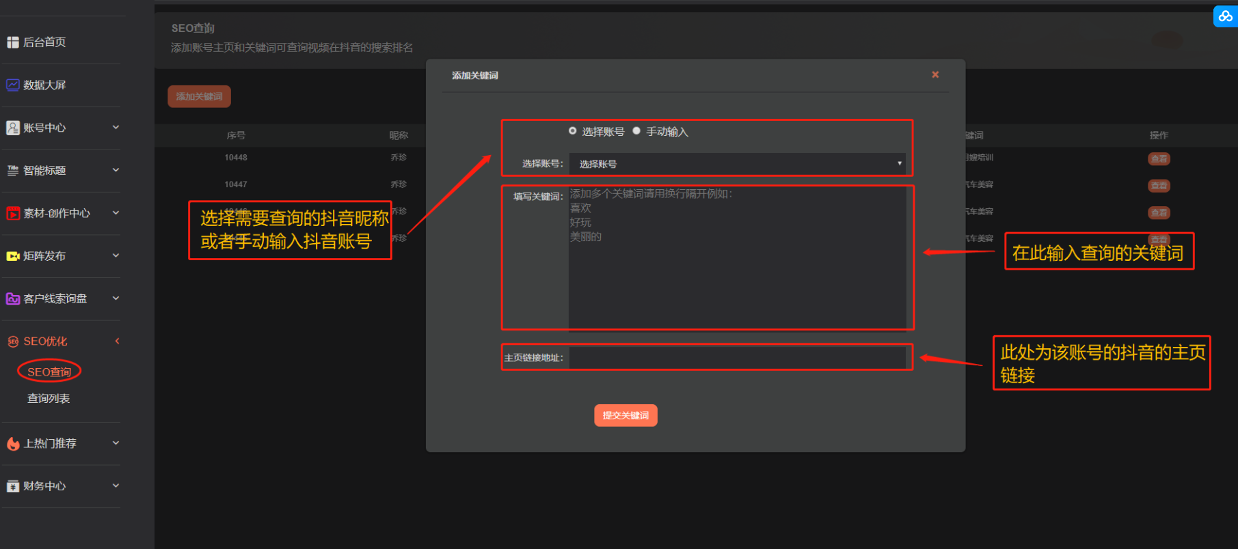Select the 选择账号 radio option
Image resolution: width=1238 pixels, height=549 pixels.
(572, 131)
